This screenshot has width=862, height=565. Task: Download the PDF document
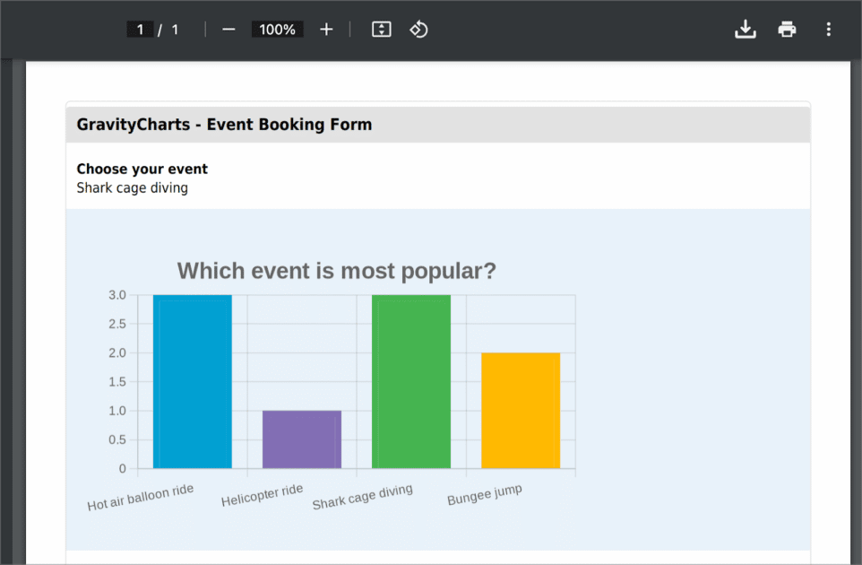click(745, 29)
